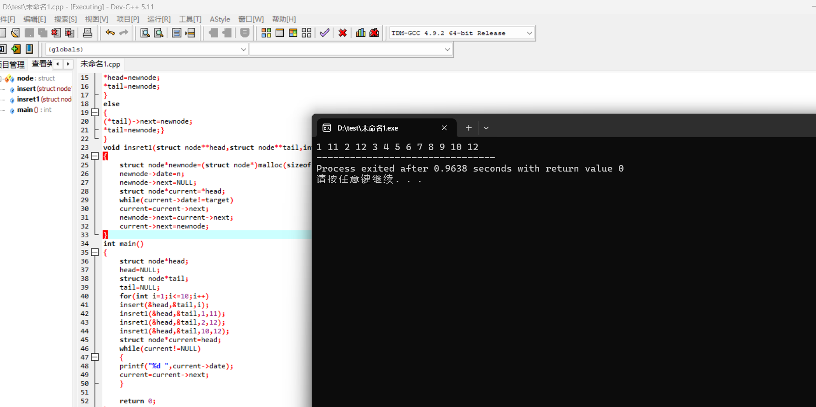Open the 运行[R] menu
This screenshot has height=407, width=816.
(159, 19)
